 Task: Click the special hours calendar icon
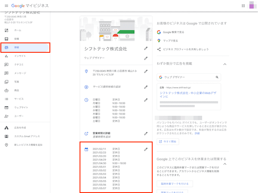86,149
